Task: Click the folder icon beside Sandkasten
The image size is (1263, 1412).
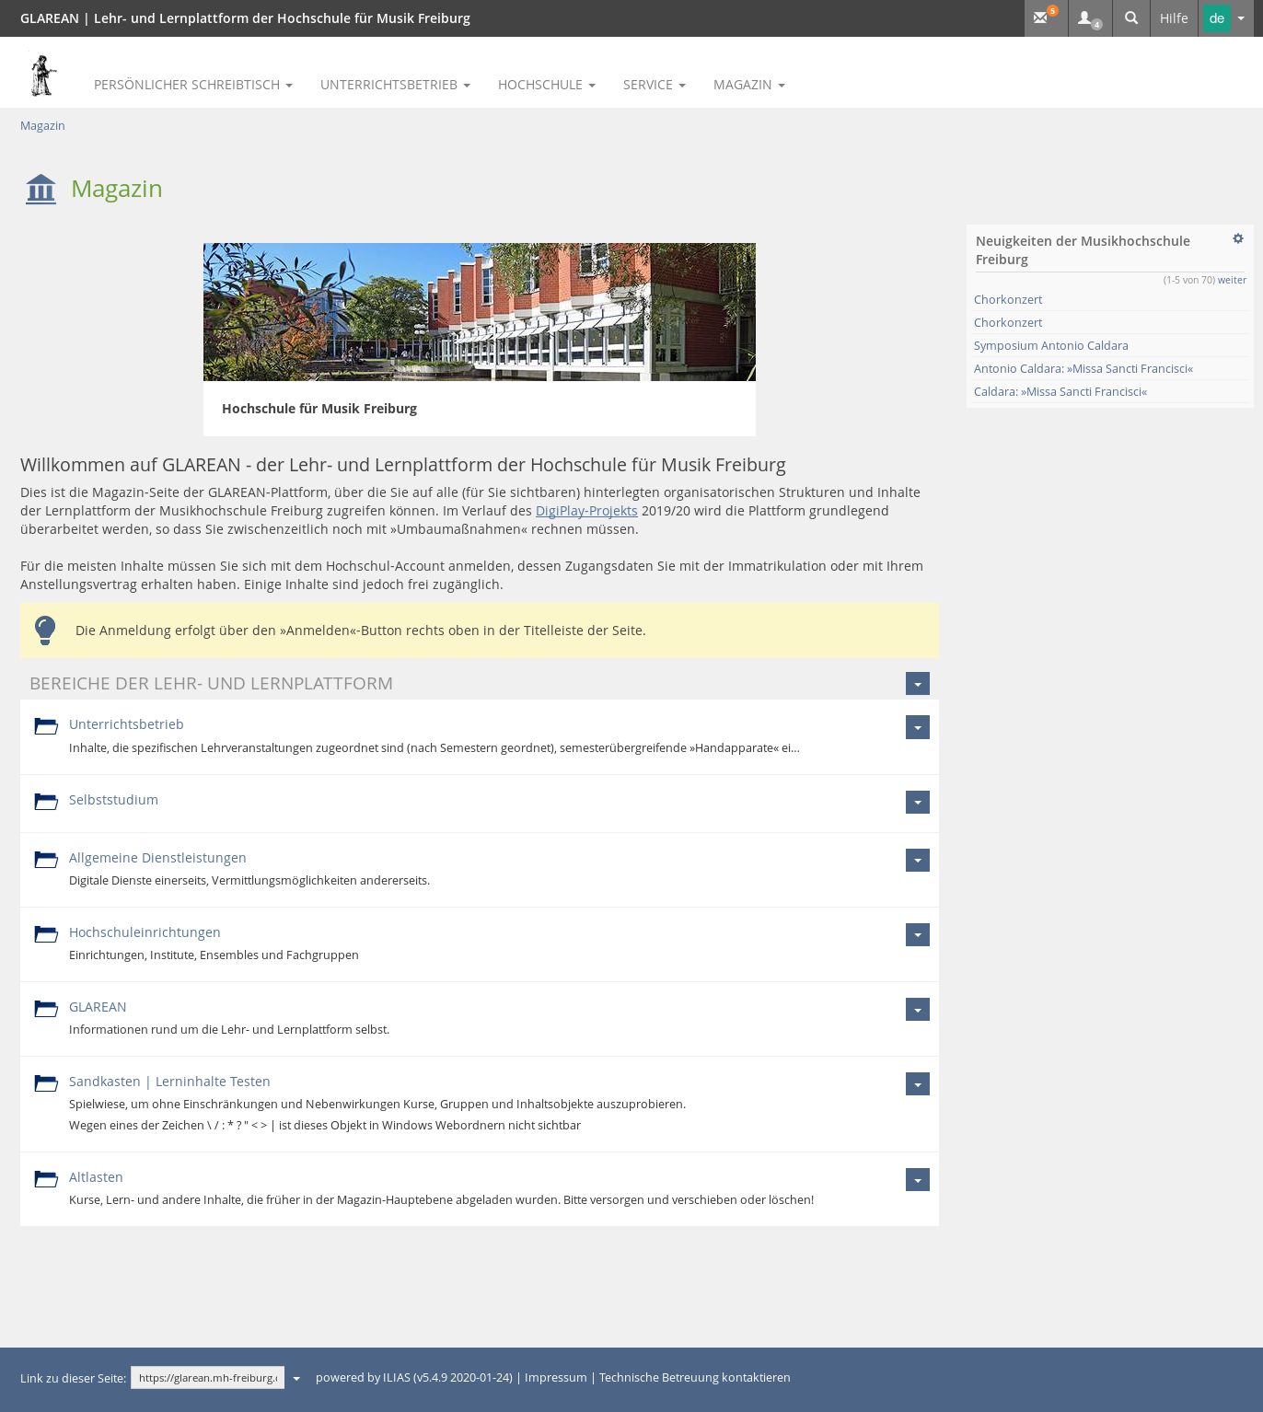Action: (x=46, y=1083)
